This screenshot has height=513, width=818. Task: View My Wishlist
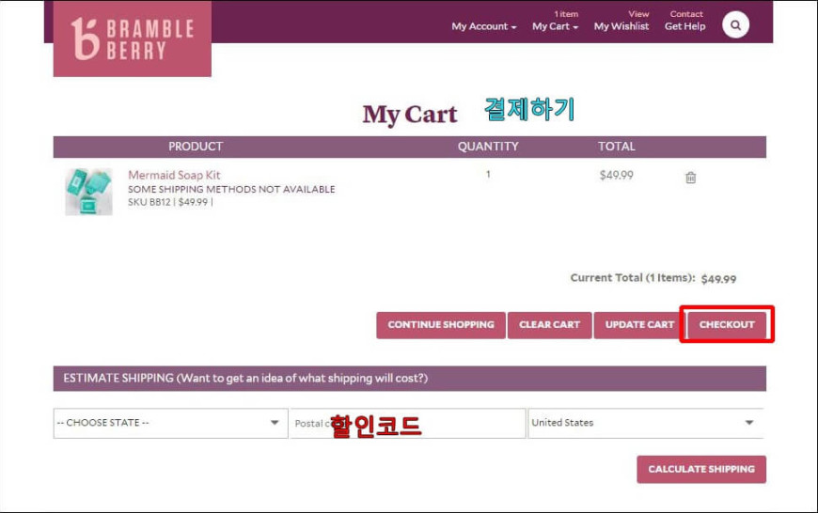coord(621,26)
